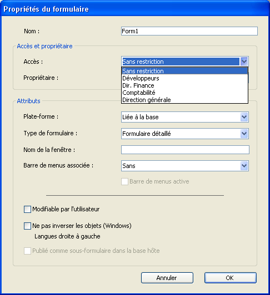Open the Plate-forme dropdown arrow
The height and width of the screenshot is (295, 270).
(x=244, y=117)
